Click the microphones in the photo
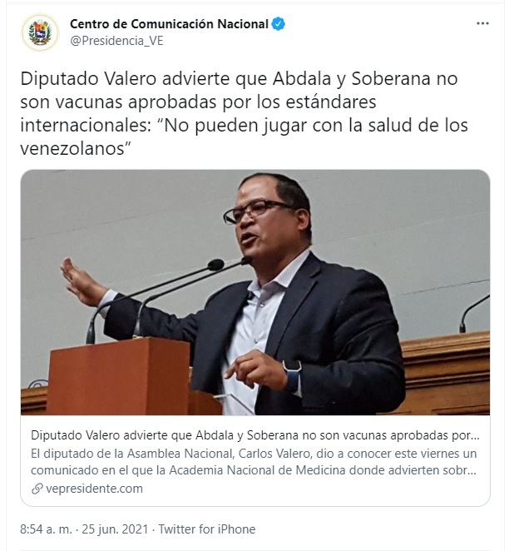 click(169, 297)
